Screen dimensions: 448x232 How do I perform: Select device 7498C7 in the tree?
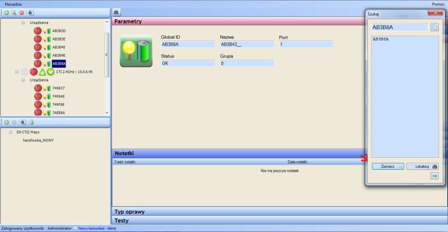(58, 88)
